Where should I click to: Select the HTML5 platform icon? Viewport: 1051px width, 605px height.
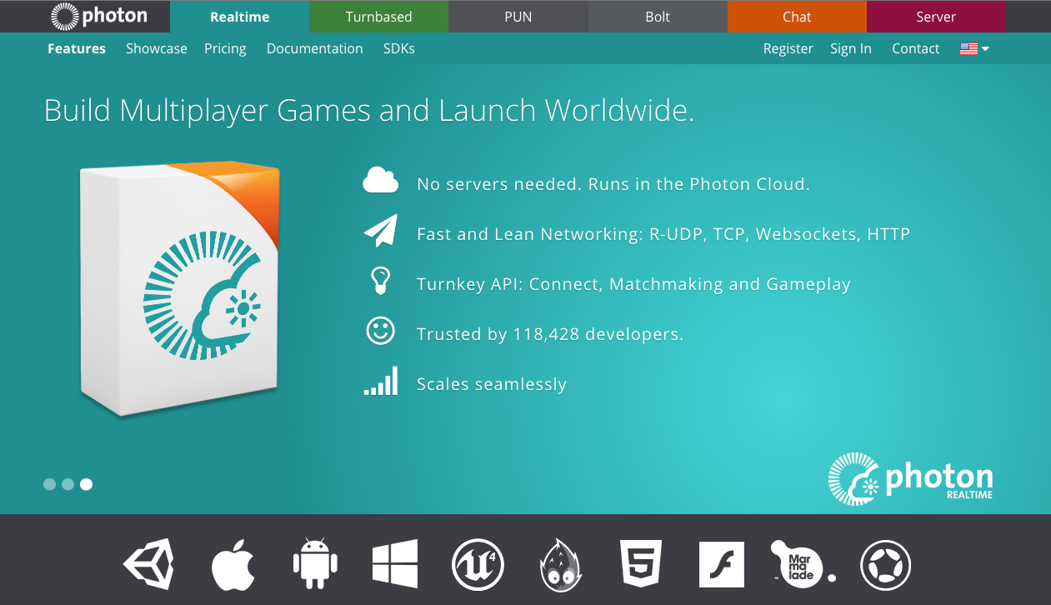point(641,564)
